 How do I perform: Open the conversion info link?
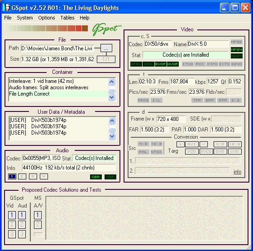tap(237, 172)
